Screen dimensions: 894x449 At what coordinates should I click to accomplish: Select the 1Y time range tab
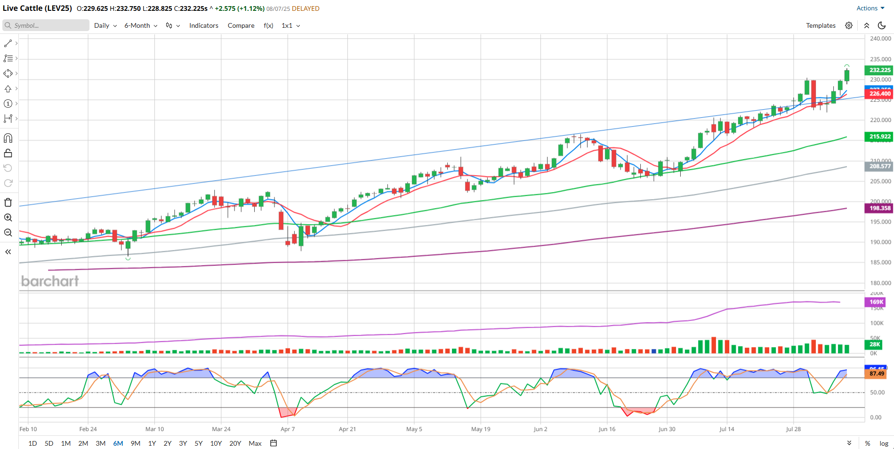[x=152, y=443]
